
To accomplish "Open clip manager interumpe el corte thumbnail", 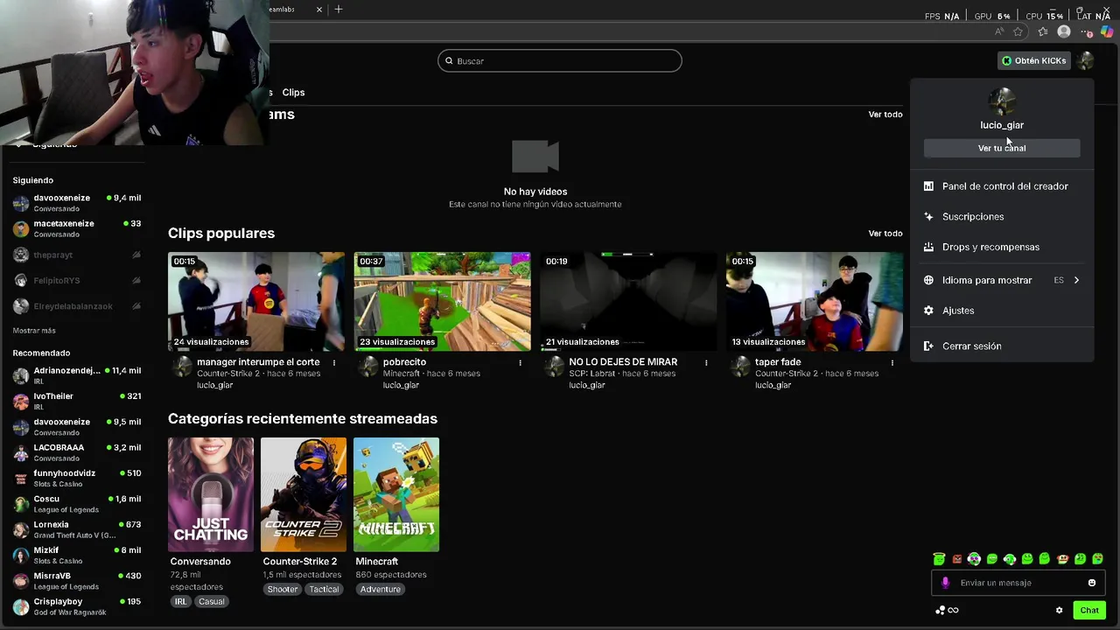I will tap(256, 301).
